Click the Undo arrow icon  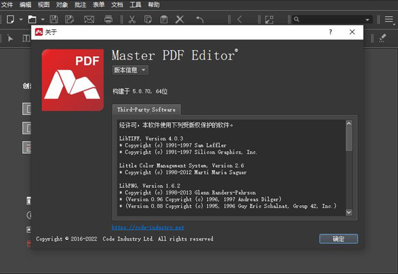point(200,19)
